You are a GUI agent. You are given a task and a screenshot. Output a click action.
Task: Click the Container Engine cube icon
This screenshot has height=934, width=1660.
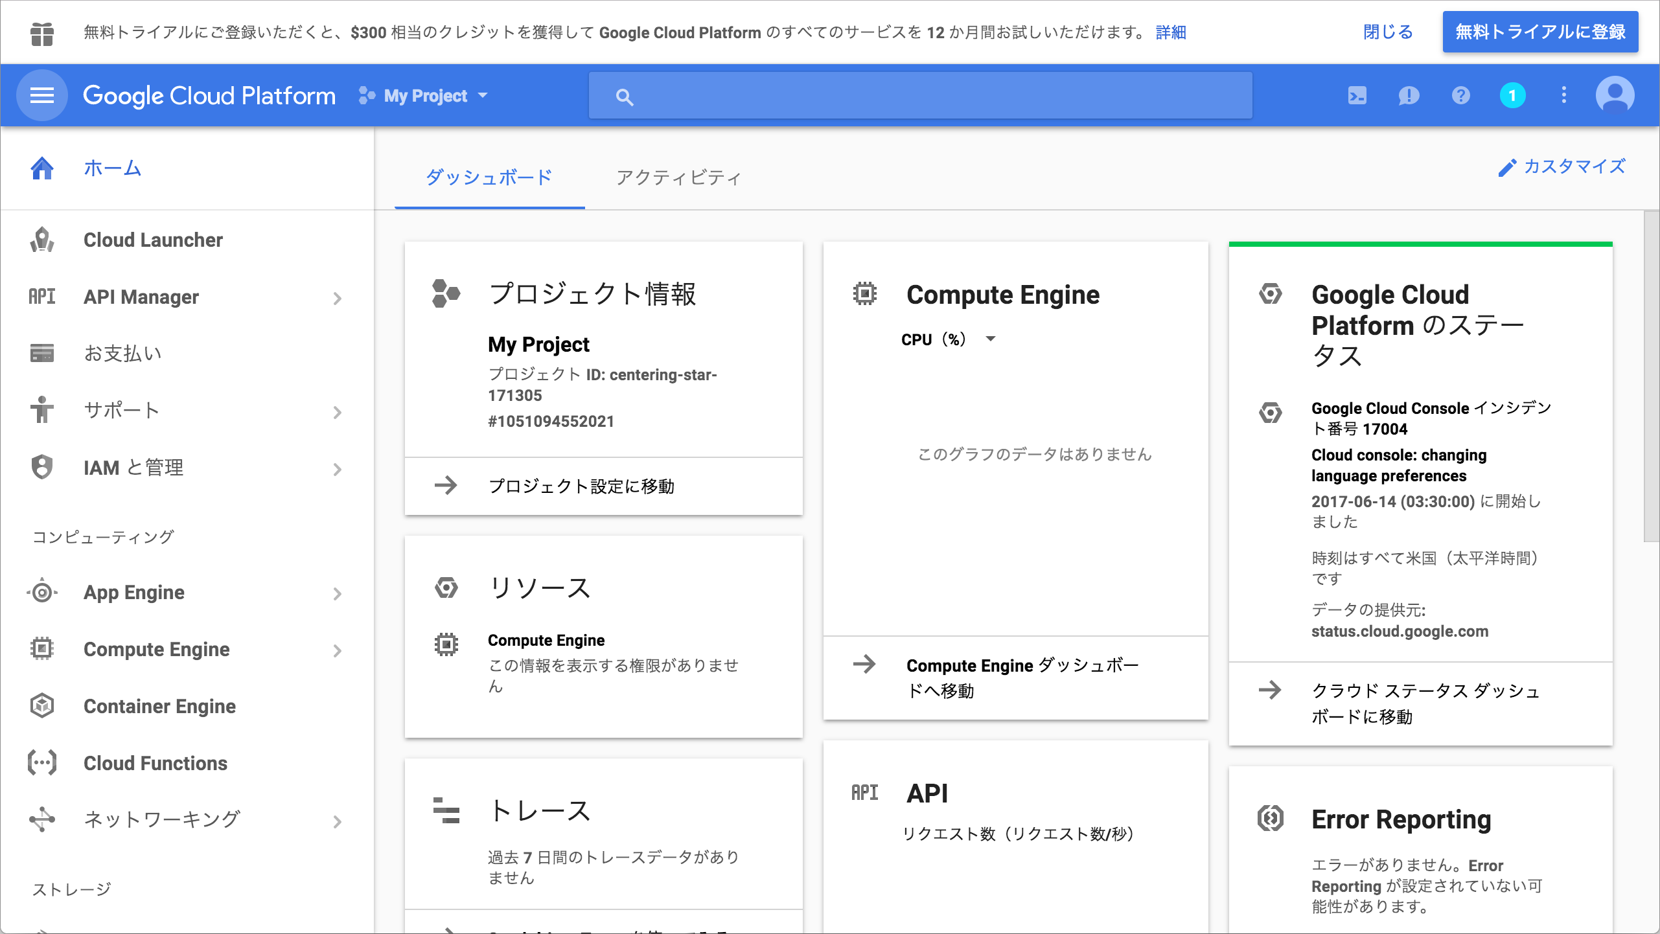coord(42,705)
